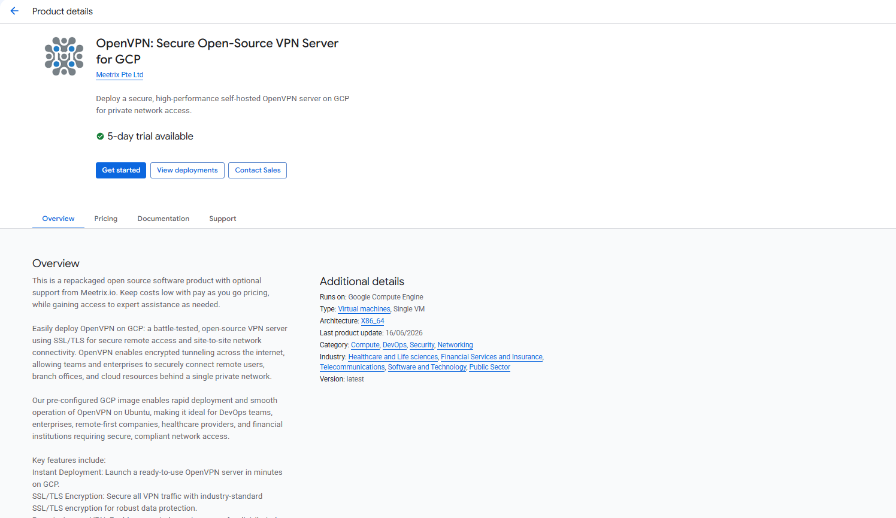This screenshot has width=896, height=518.
Task: Click the Additional details heading
Action: 362,281
